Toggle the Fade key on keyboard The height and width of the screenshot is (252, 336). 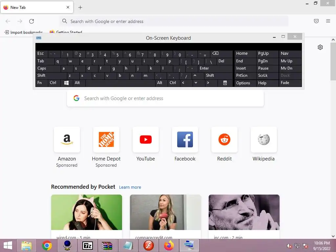pos(290,83)
